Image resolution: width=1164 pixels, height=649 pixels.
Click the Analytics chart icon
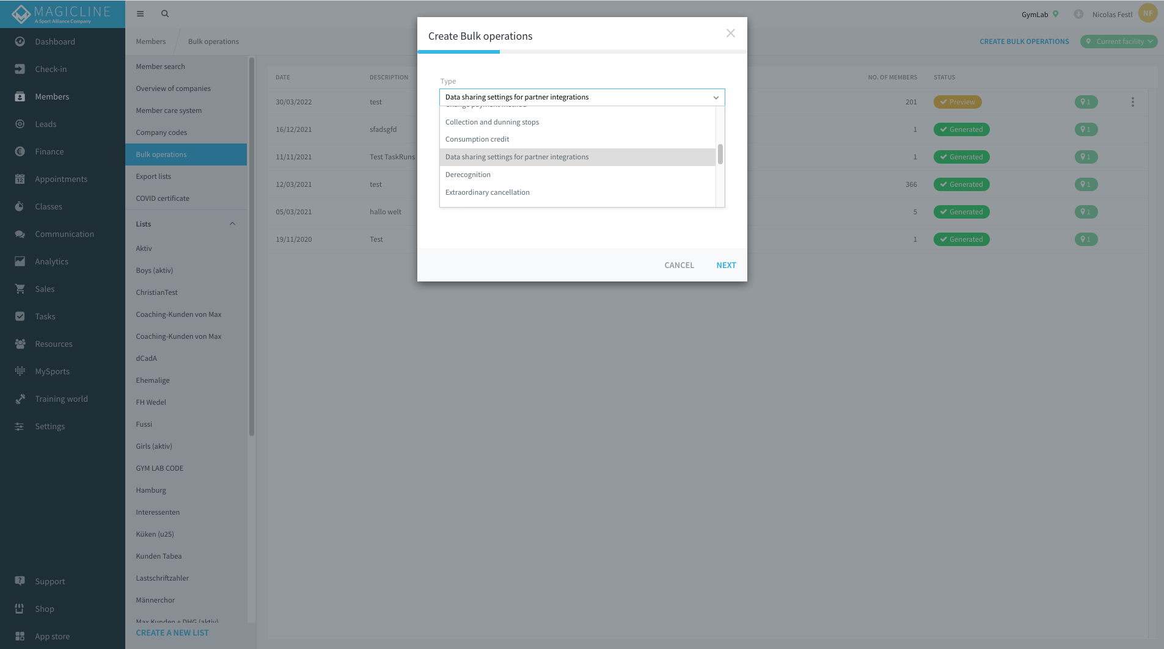coord(20,261)
